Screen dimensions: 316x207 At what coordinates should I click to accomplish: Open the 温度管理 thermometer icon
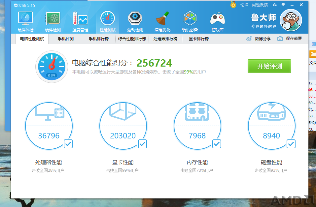(x=80, y=18)
